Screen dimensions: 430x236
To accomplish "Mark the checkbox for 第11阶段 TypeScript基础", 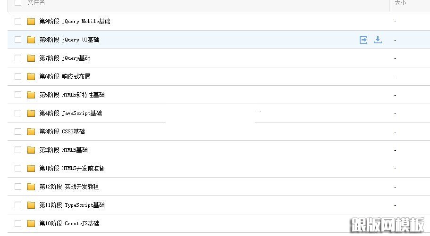I will [x=18, y=205].
